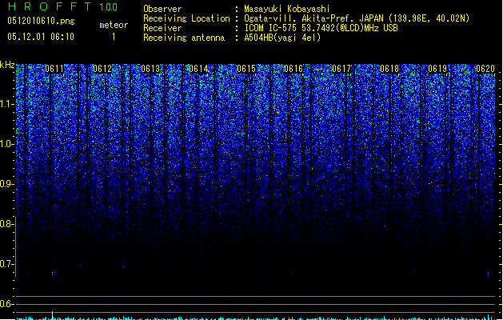Click the Receiver ICOM IC-575 text
The image size is (503, 320).
pos(321,28)
